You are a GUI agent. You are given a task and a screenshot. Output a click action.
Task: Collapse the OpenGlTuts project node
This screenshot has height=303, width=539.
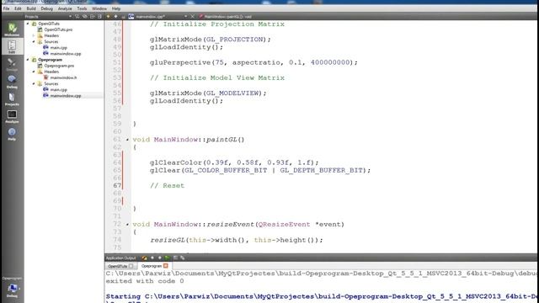point(28,24)
